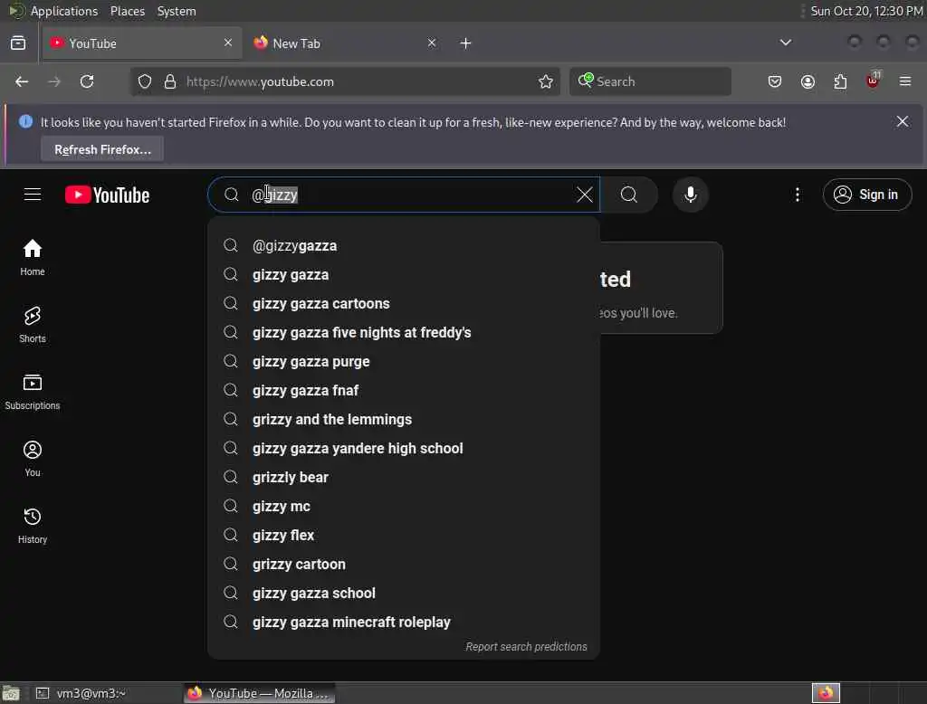Open the Firefox application menu
This screenshot has width=927, height=704.
click(905, 81)
